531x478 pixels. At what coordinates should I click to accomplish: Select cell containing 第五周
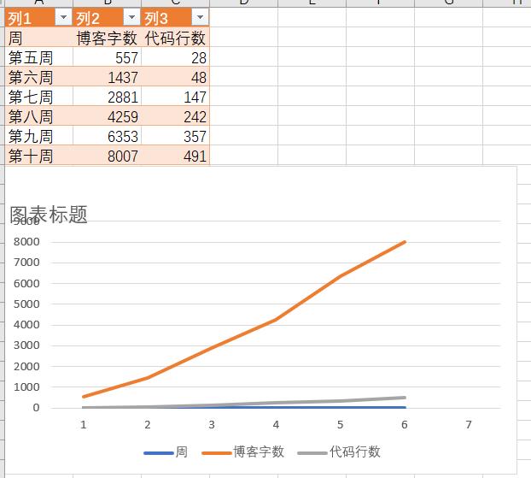pos(39,57)
